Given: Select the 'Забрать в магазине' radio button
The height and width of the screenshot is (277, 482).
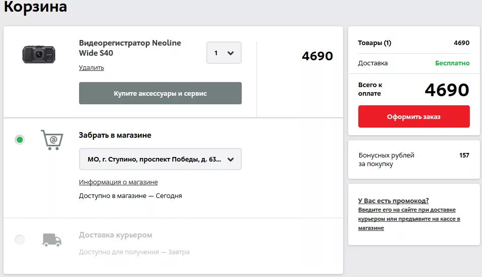Looking at the screenshot, I should tap(20, 140).
